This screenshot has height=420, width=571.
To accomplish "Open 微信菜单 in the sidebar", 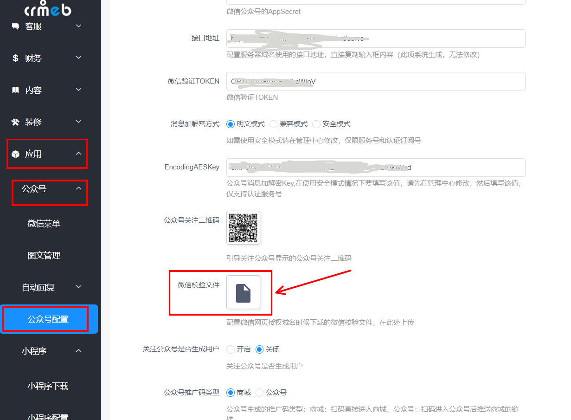I will (x=44, y=224).
